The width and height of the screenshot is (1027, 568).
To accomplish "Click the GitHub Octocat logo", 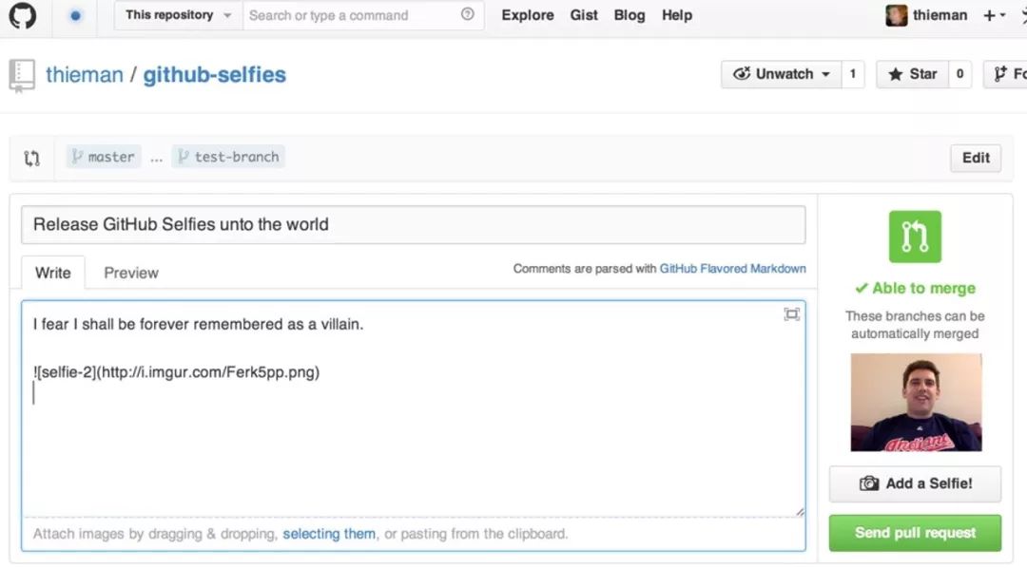I will (22, 15).
